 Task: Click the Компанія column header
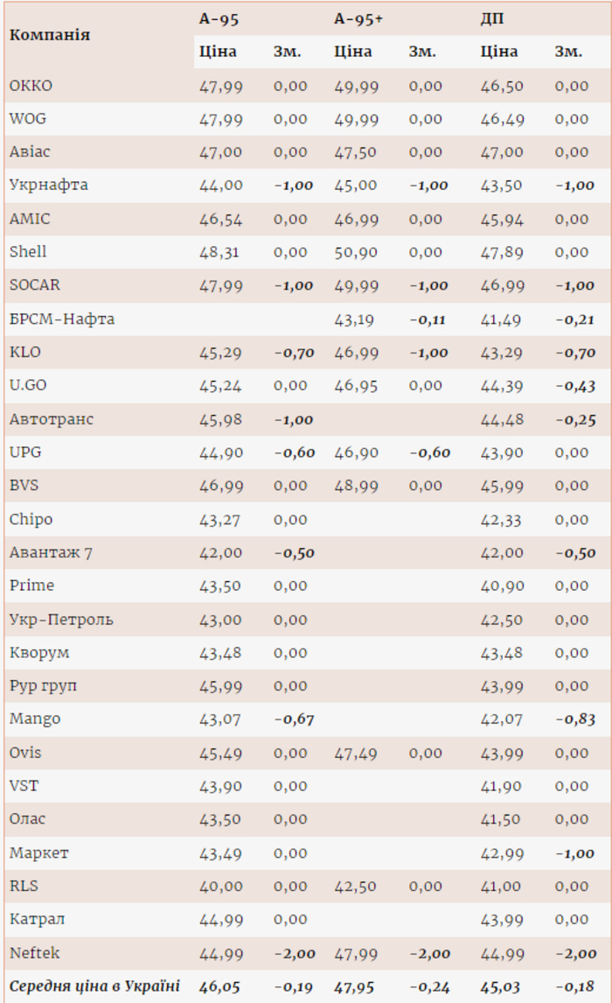pos(50,35)
